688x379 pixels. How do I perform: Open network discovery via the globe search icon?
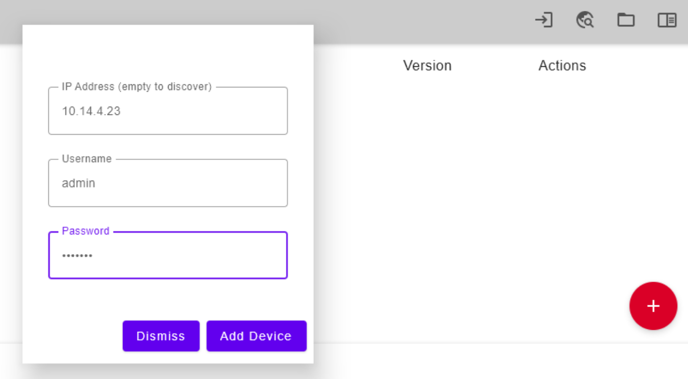pyautogui.click(x=584, y=20)
